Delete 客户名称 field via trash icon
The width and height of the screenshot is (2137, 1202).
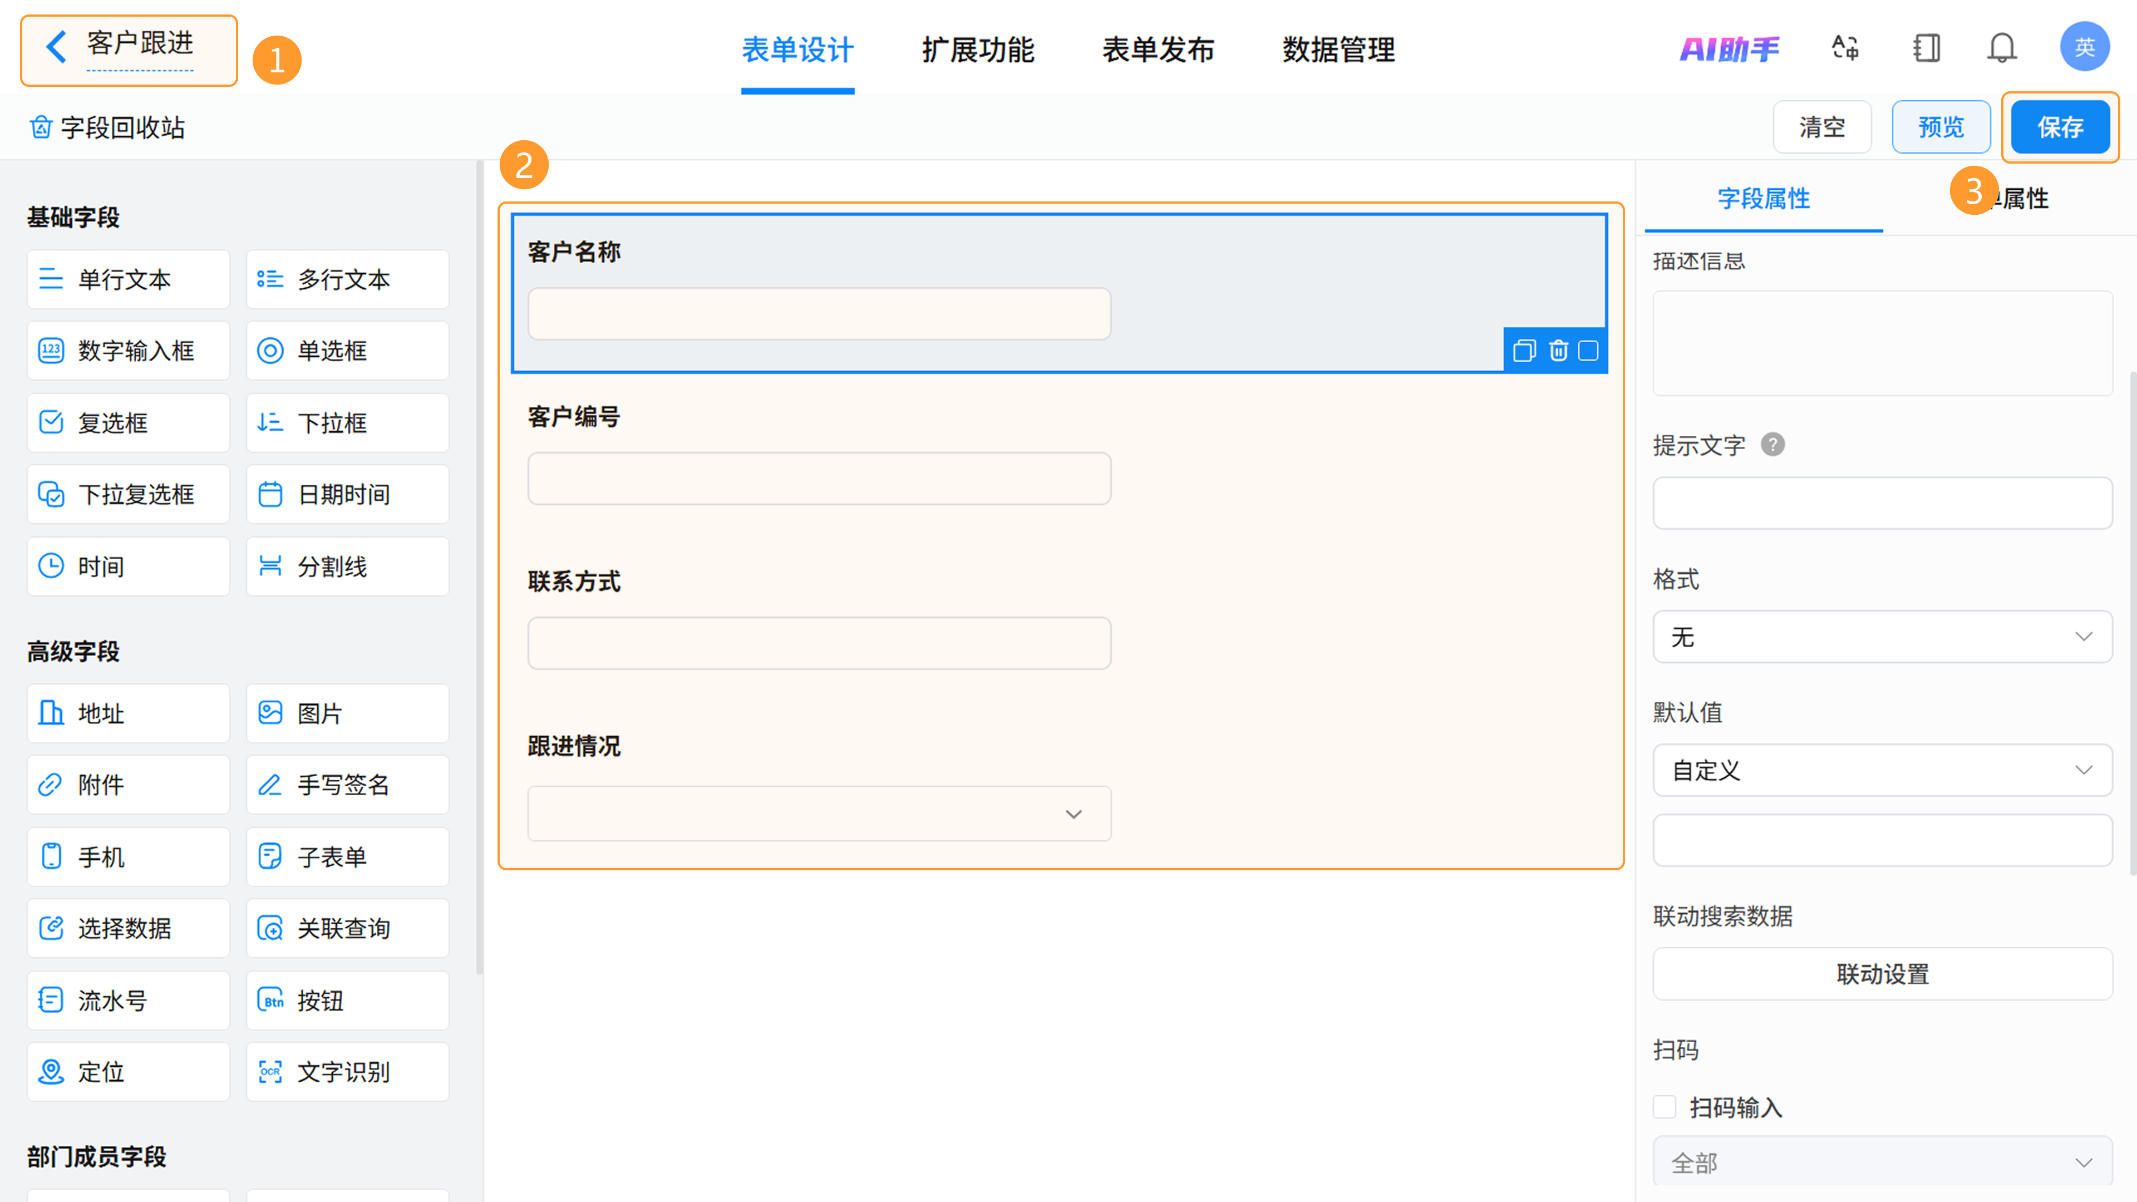(1558, 351)
